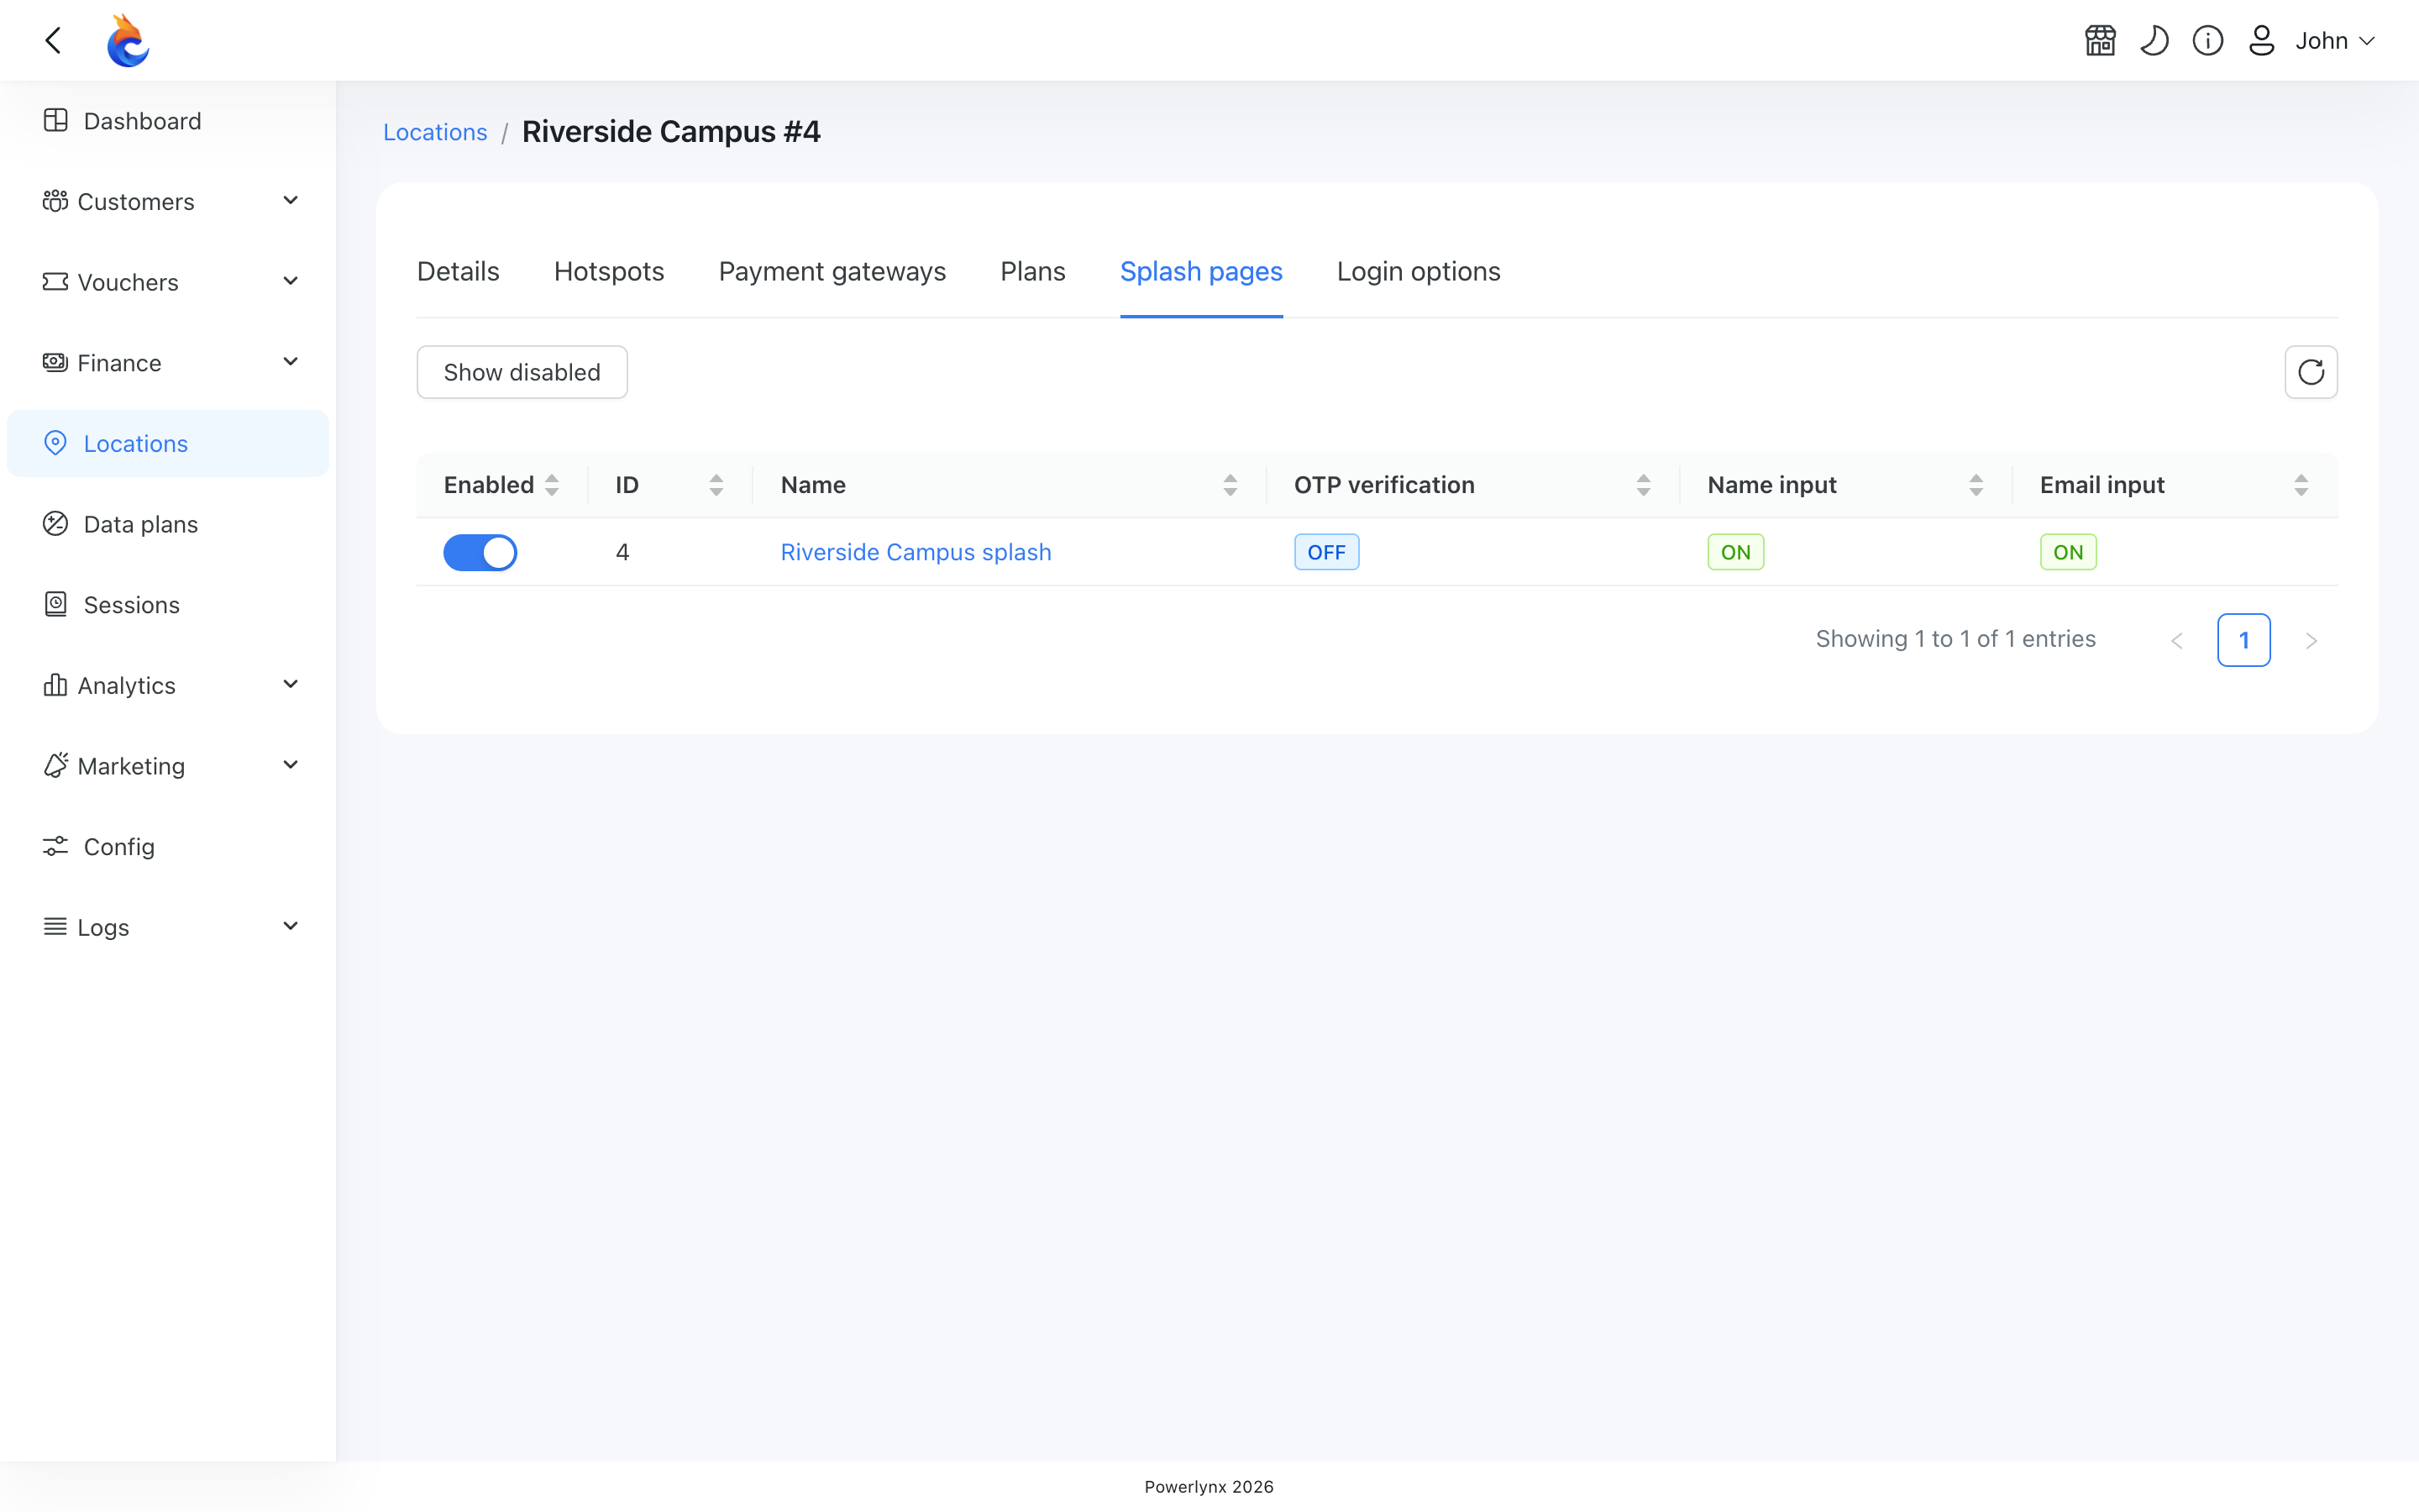The height and width of the screenshot is (1512, 2419).
Task: Expand the Logs menu chevron
Action: click(291, 927)
